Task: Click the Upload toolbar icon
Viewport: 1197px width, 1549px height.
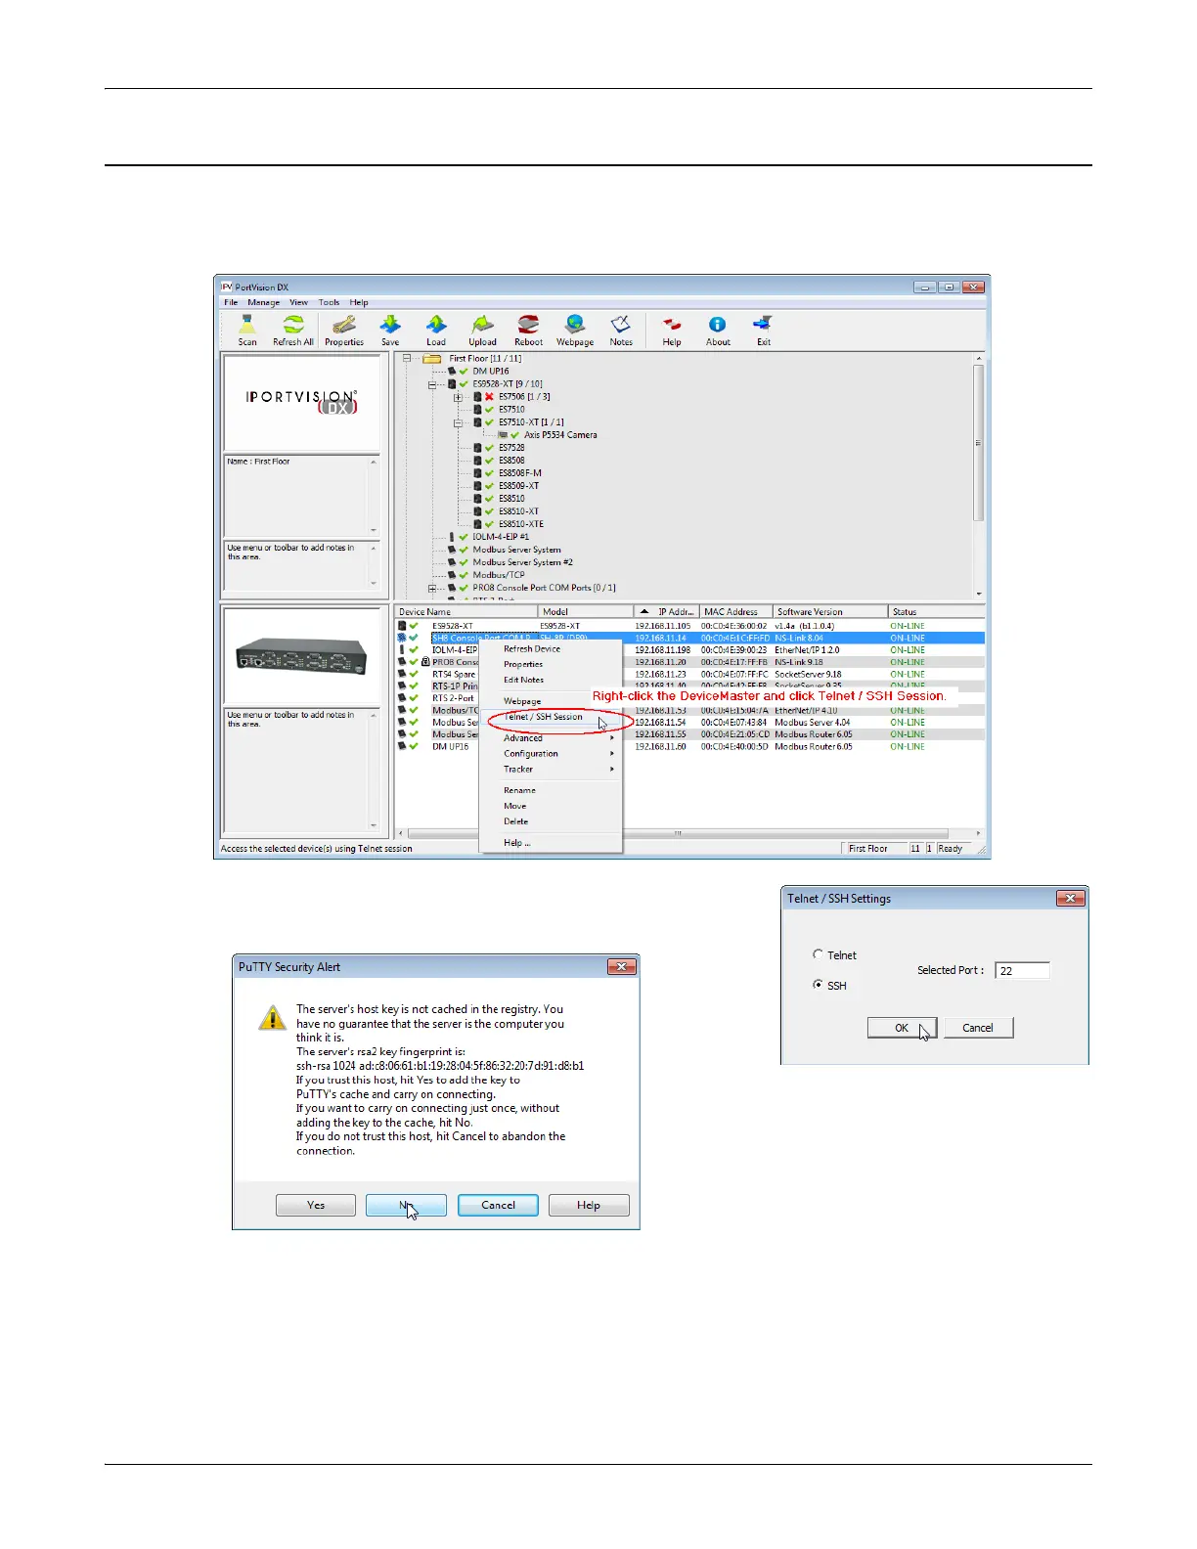Action: tap(482, 324)
